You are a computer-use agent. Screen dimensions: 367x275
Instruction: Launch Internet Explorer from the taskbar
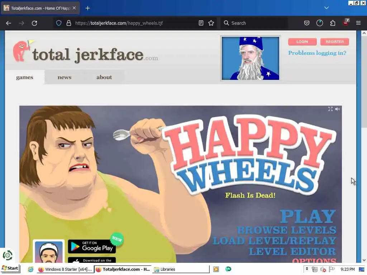pyautogui.click(x=31, y=269)
